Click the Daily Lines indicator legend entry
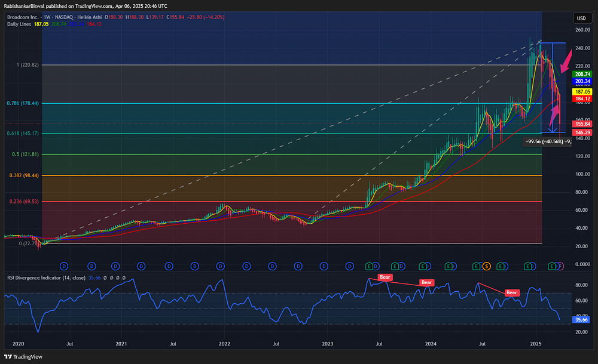 pyautogui.click(x=19, y=27)
